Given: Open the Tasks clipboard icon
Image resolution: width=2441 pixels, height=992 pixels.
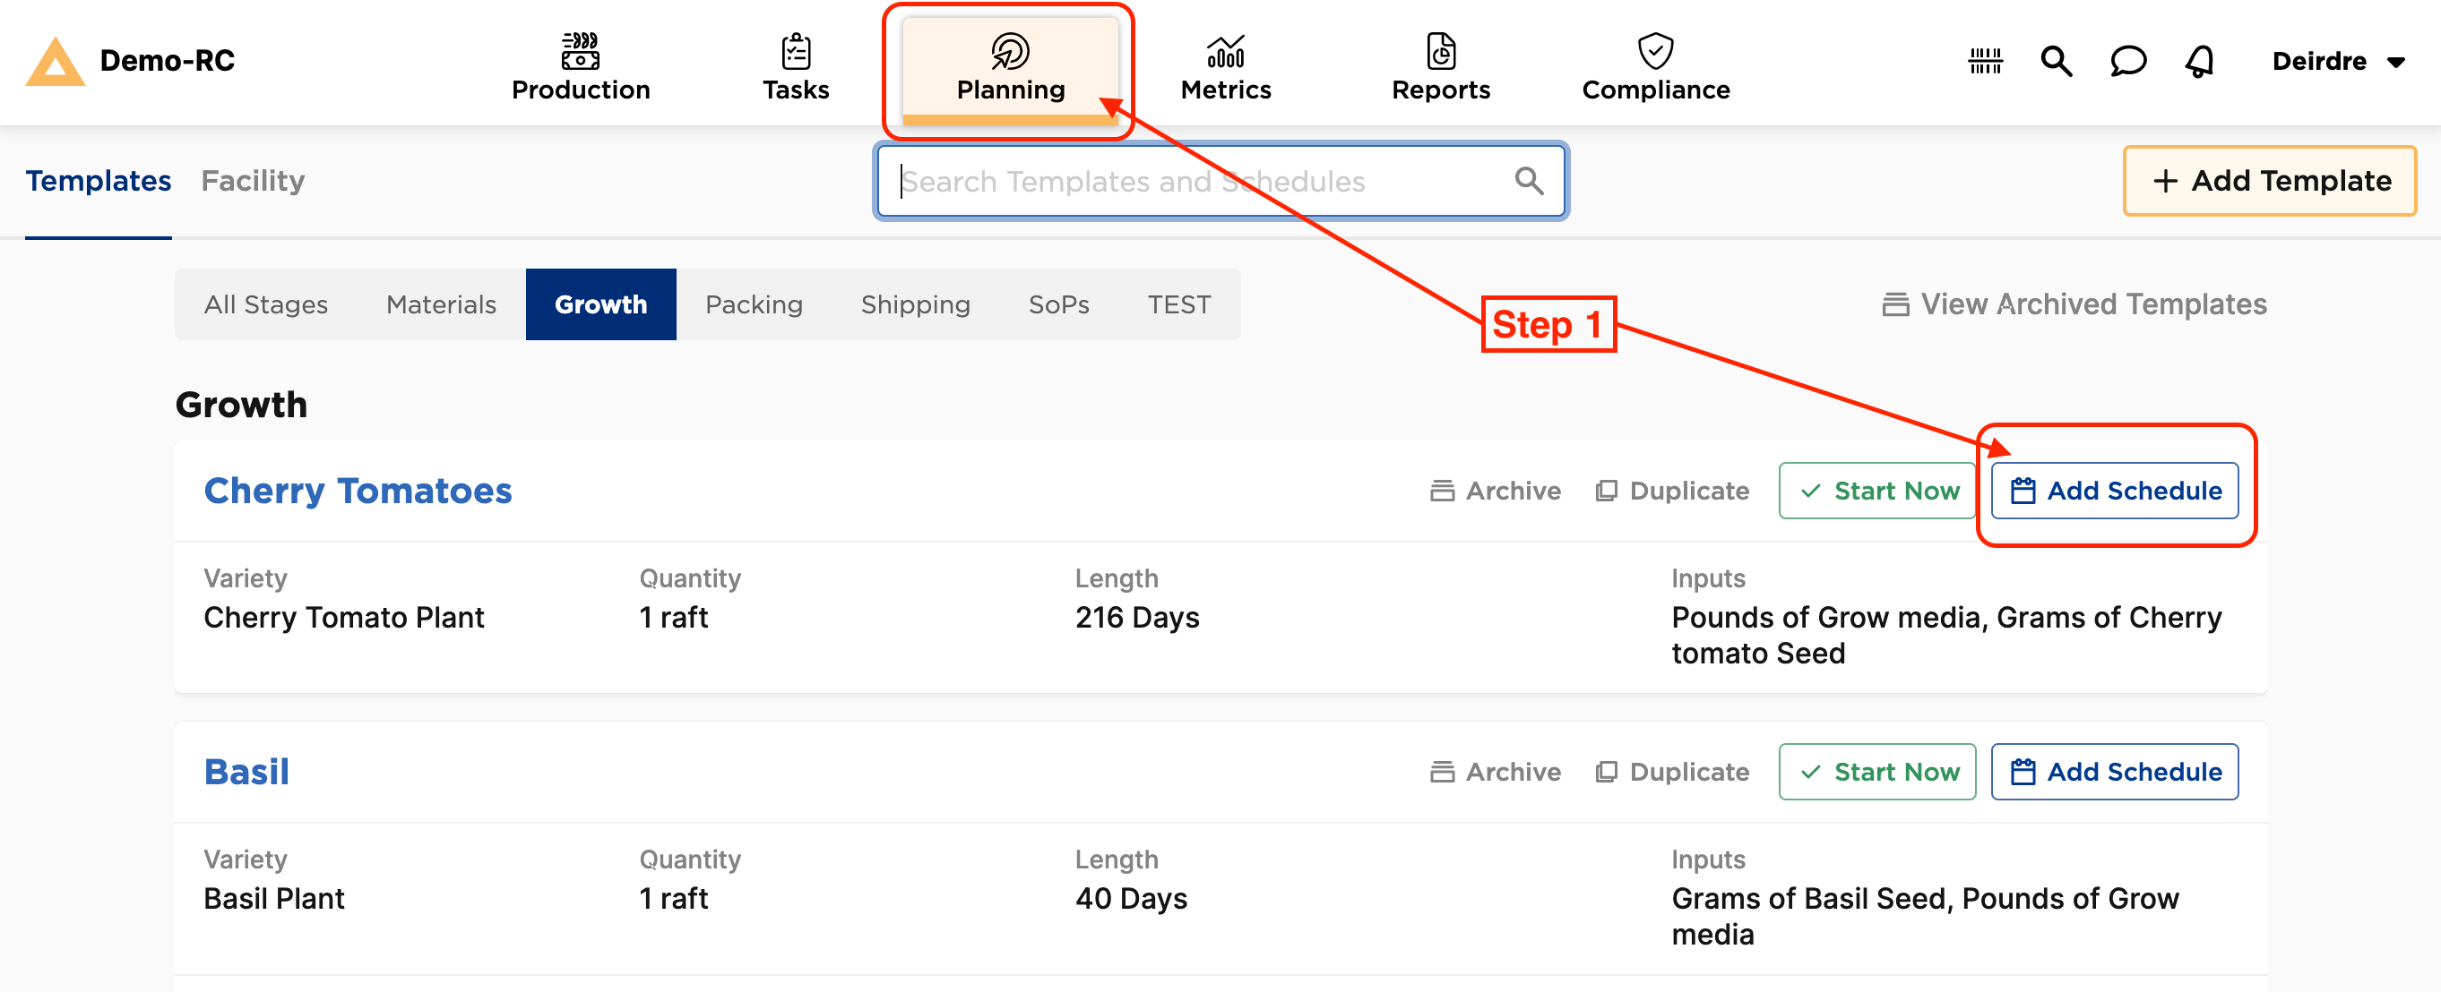Looking at the screenshot, I should pyautogui.click(x=796, y=51).
